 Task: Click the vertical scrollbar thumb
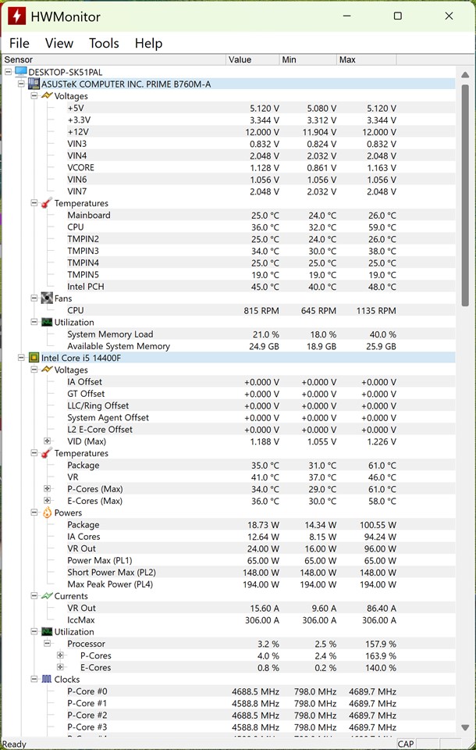[x=465, y=195]
